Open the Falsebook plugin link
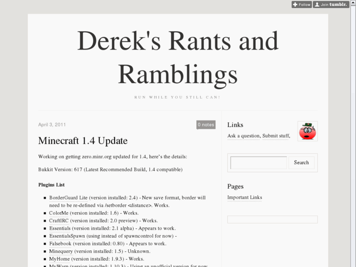356x267 pixels. (x=60, y=243)
